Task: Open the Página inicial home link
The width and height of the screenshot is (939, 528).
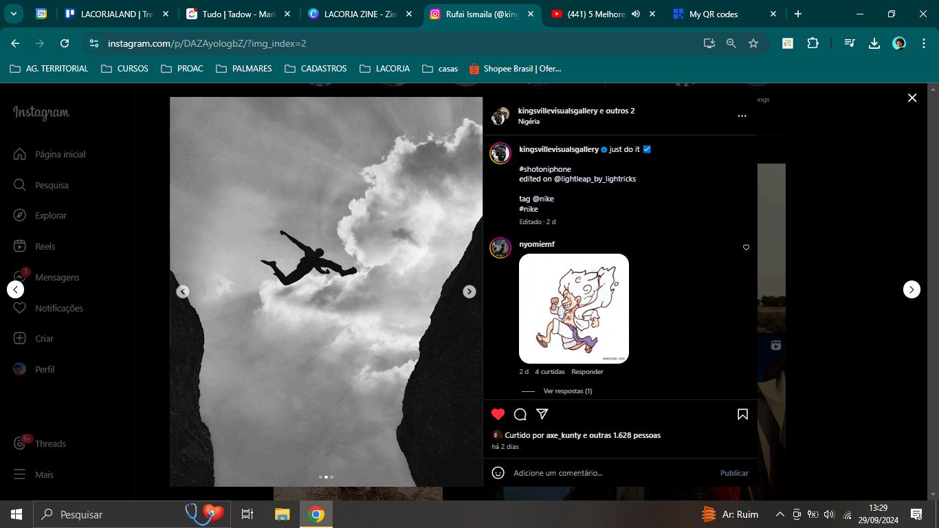Action: (x=49, y=154)
